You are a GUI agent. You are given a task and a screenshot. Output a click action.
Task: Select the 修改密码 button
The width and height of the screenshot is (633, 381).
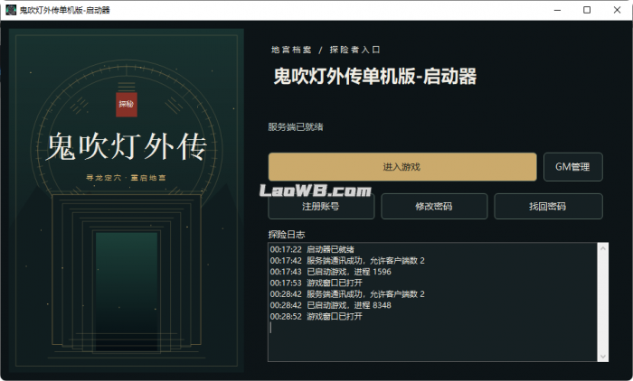[x=434, y=207]
